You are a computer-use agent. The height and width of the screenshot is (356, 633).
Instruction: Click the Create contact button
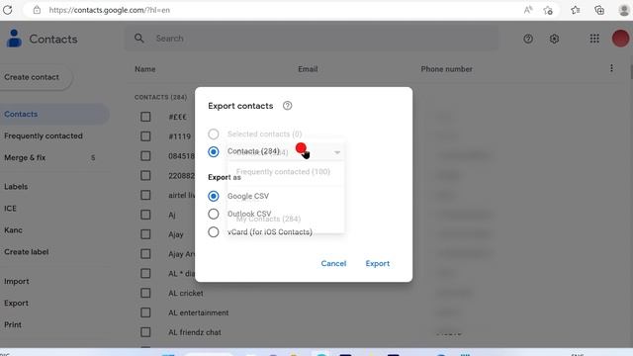[36, 77]
